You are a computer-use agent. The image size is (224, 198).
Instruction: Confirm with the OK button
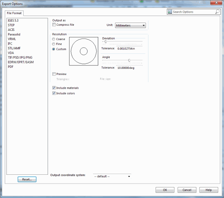(x=165, y=190)
